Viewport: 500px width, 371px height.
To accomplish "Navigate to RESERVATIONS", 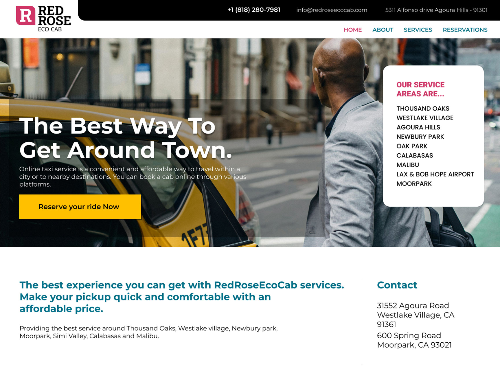I will [465, 30].
